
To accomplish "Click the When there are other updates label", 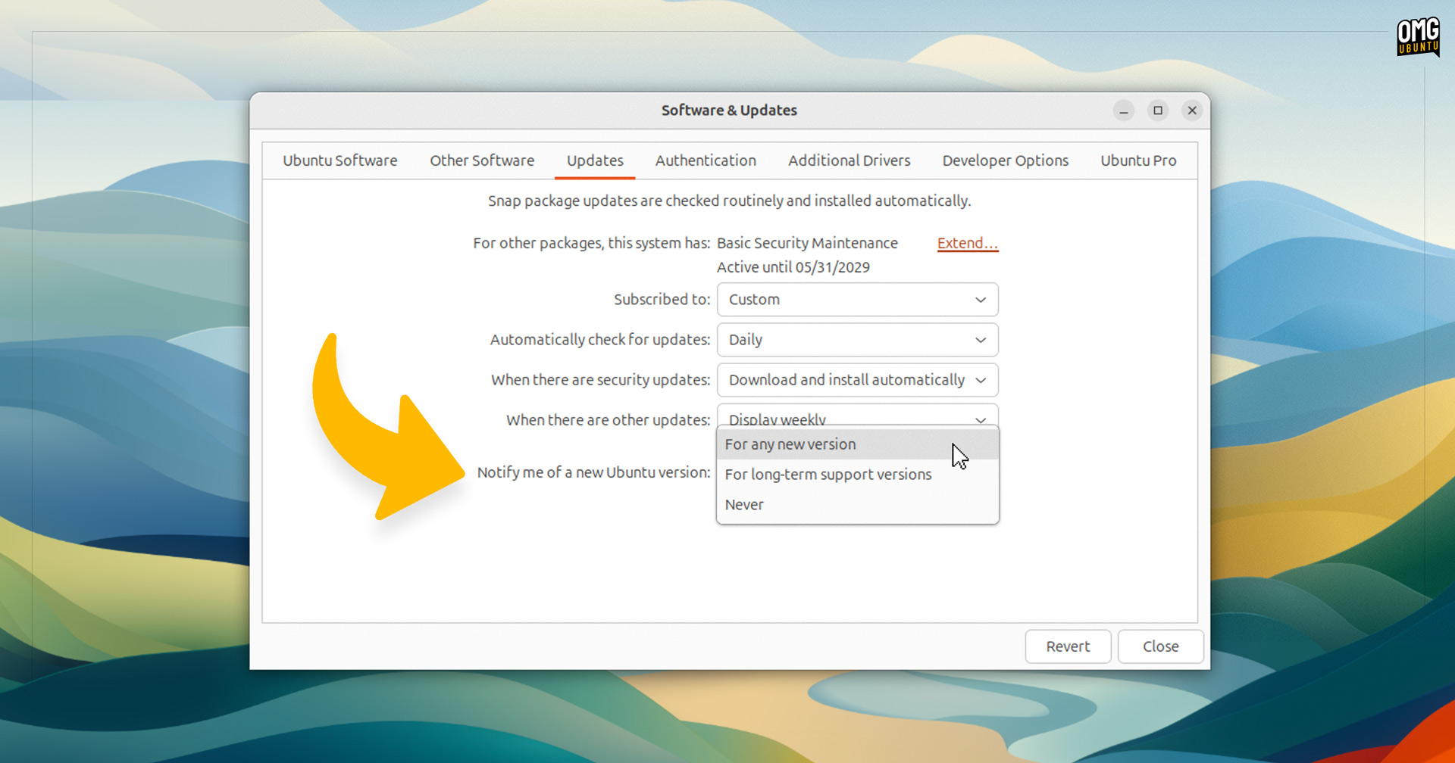I will tap(608, 420).
